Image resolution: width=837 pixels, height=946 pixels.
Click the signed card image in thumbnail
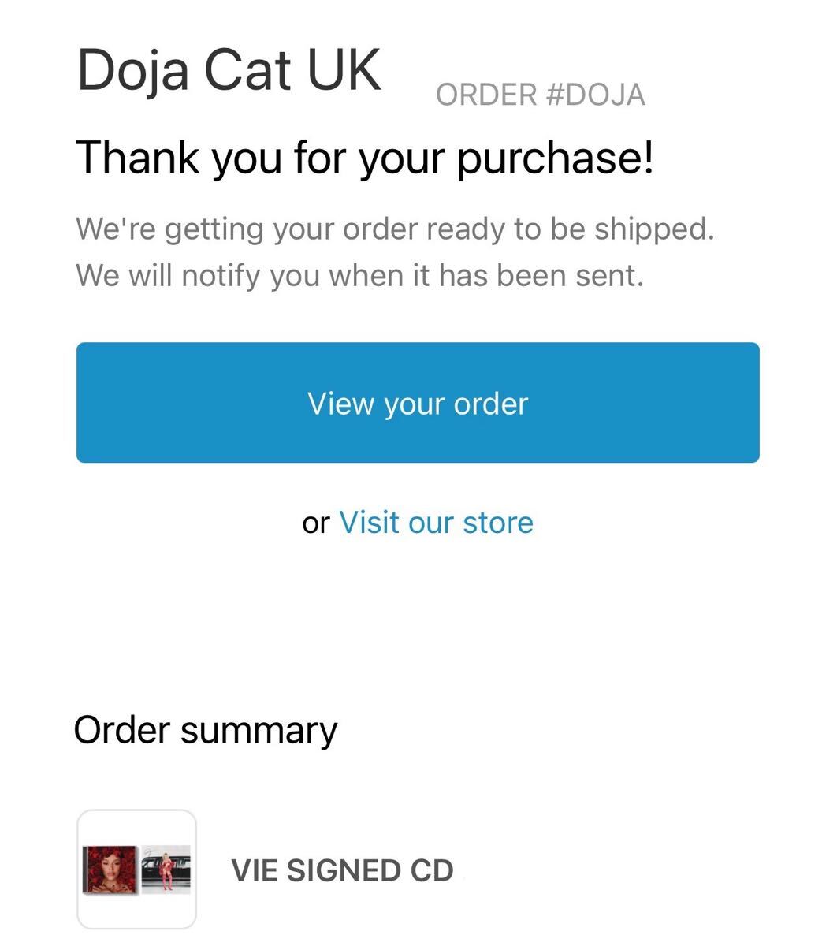click(166, 870)
